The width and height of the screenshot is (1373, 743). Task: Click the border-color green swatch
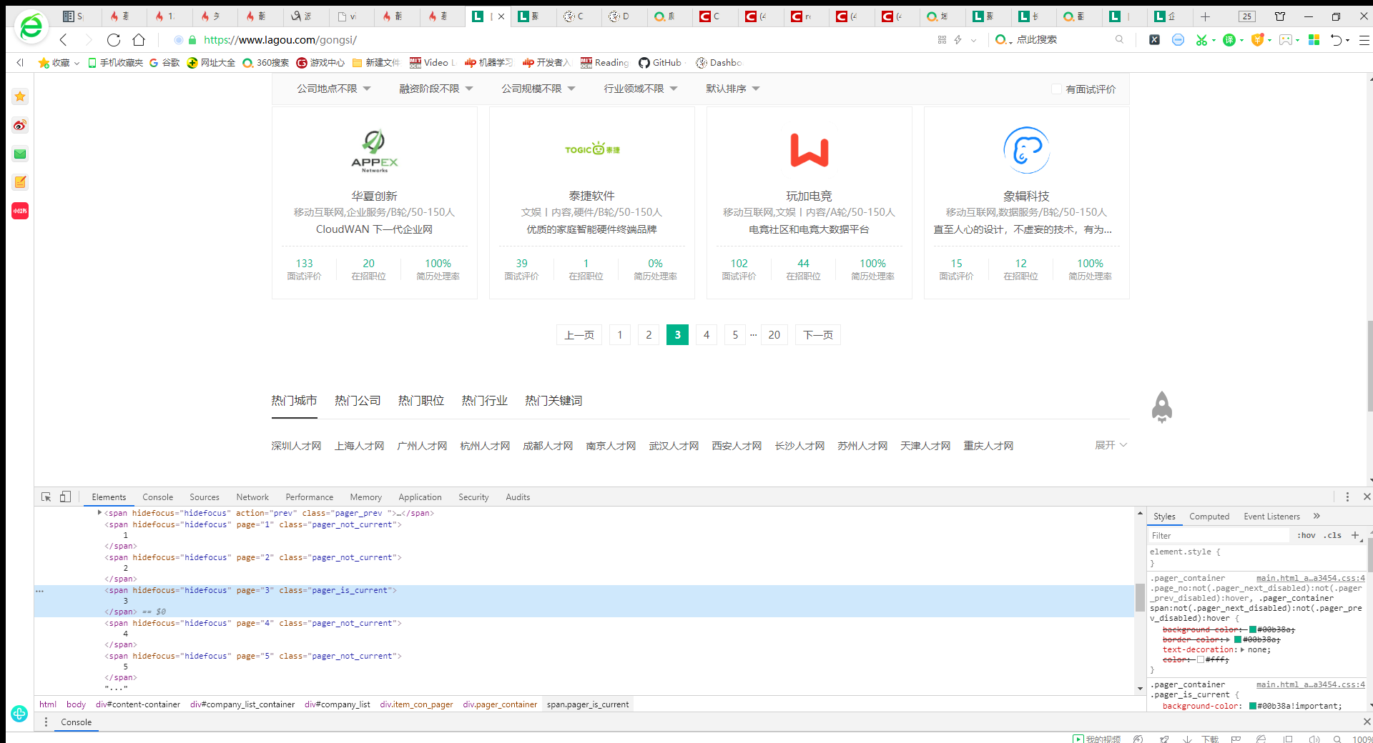[1238, 639]
